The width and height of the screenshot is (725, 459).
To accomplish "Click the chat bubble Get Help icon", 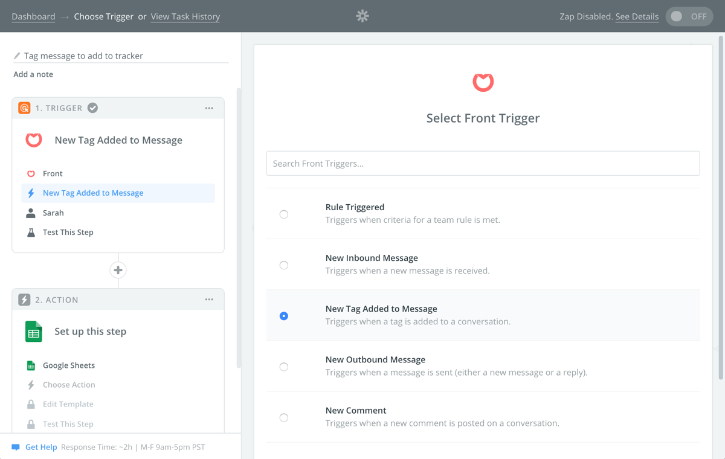I will tap(16, 448).
